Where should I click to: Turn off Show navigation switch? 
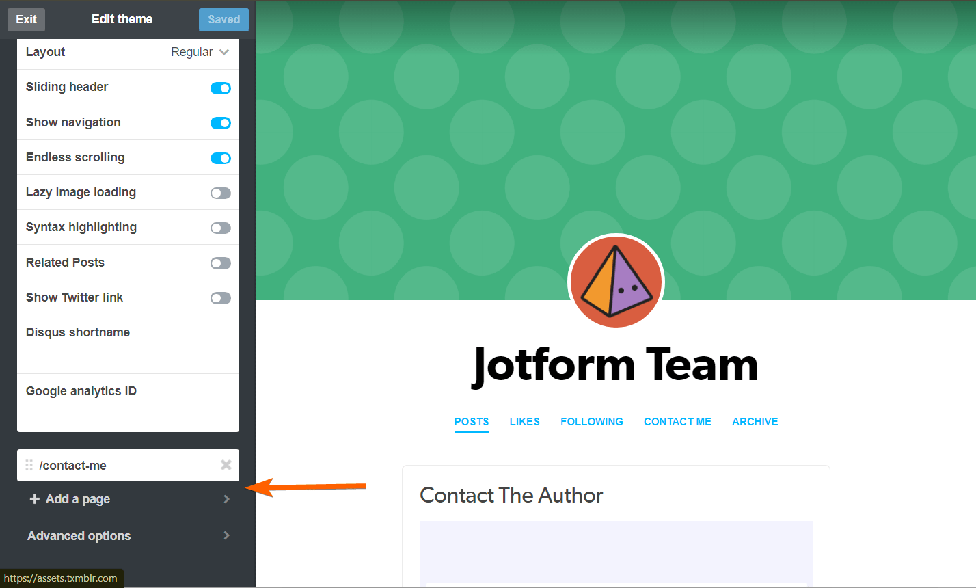pos(221,123)
